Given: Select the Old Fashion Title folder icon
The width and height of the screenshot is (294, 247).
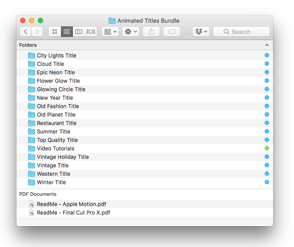Looking at the screenshot, I should pos(32,106).
